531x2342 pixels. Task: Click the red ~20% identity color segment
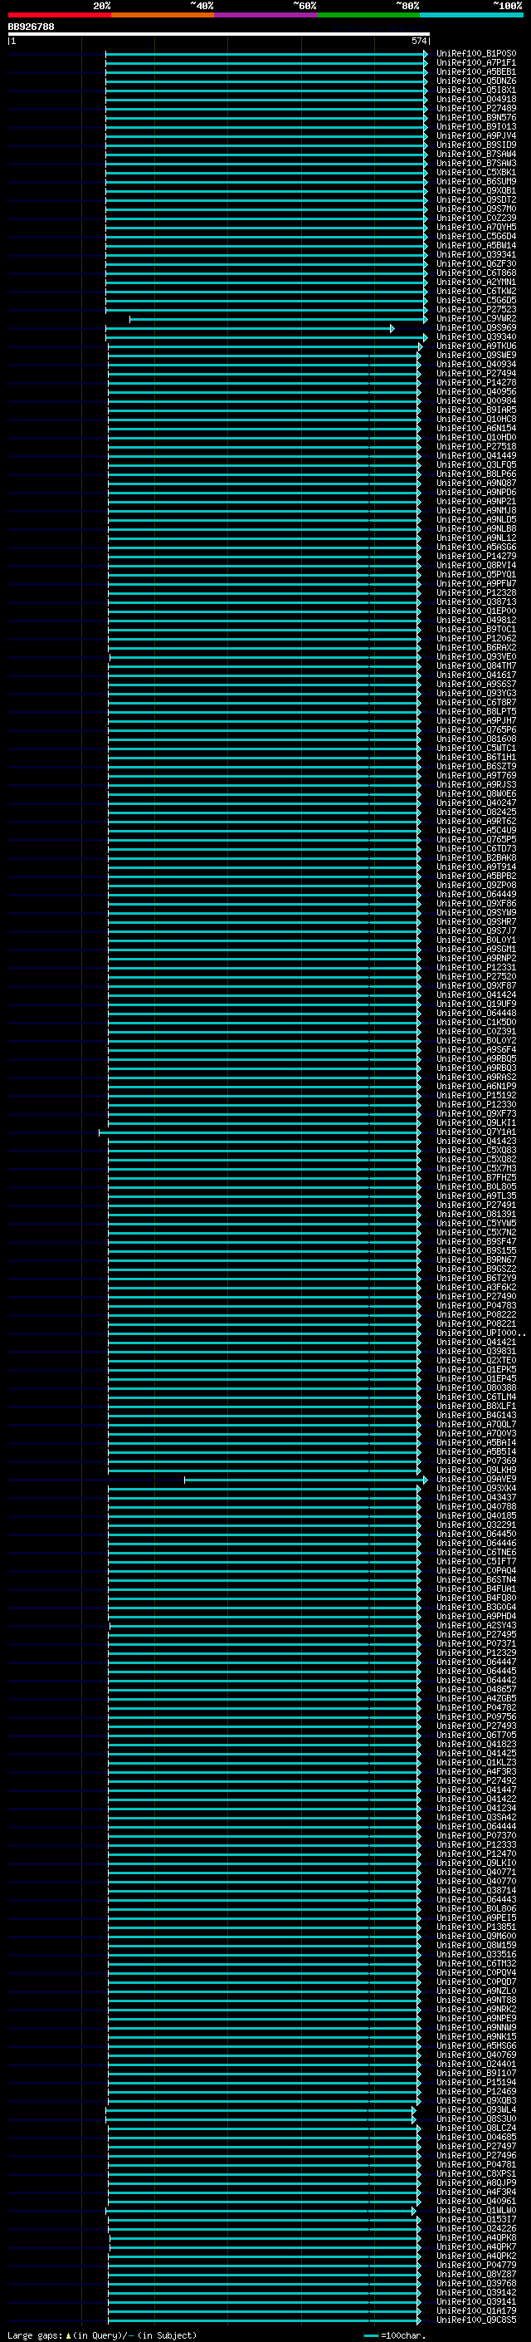click(59, 15)
